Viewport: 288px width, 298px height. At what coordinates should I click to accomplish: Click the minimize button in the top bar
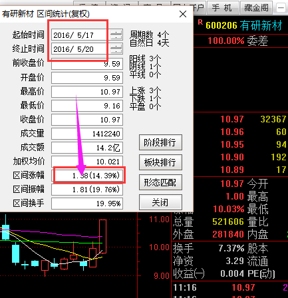(x=281, y=8)
